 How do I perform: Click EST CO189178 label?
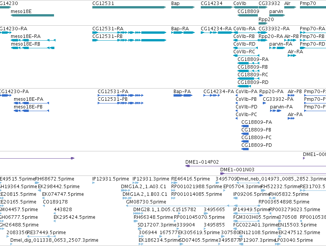[x=55, y=202]
